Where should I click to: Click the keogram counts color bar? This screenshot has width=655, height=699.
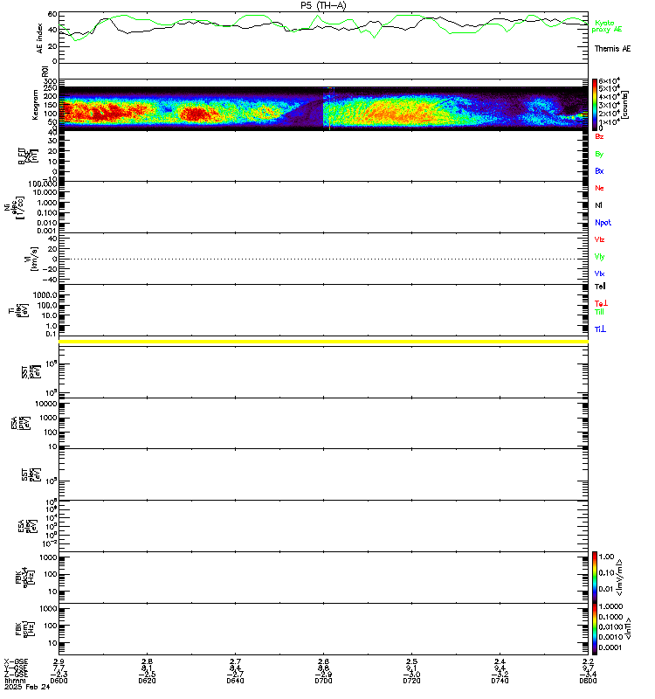595,105
